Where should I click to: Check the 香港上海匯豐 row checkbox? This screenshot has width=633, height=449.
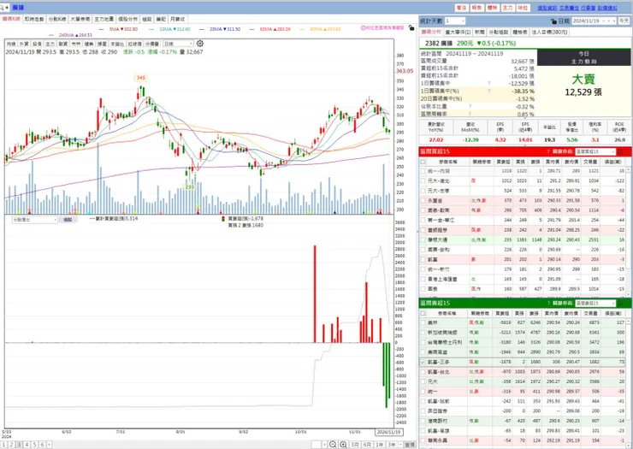[423, 279]
